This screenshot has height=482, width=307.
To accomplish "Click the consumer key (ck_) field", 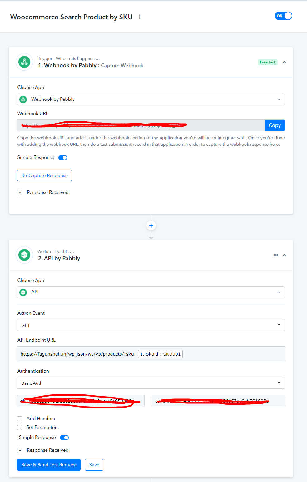I will click(x=81, y=401).
